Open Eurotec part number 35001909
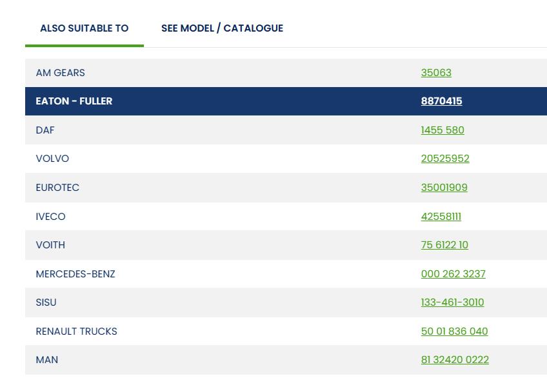This screenshot has width=547, height=387. pyautogui.click(x=444, y=188)
